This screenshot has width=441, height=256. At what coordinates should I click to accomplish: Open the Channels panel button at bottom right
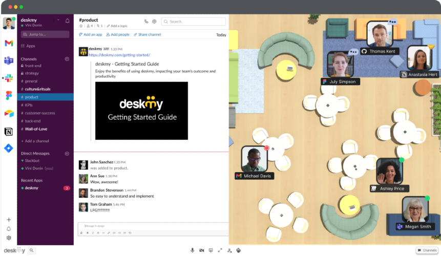point(427,250)
